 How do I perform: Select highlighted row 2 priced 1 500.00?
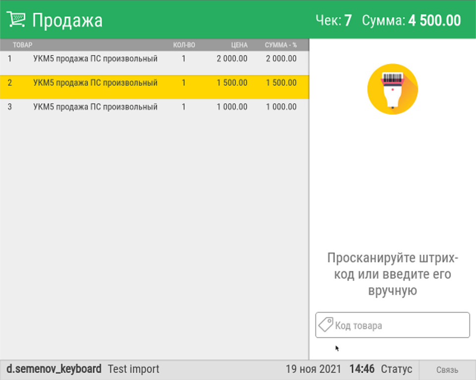[x=155, y=87]
